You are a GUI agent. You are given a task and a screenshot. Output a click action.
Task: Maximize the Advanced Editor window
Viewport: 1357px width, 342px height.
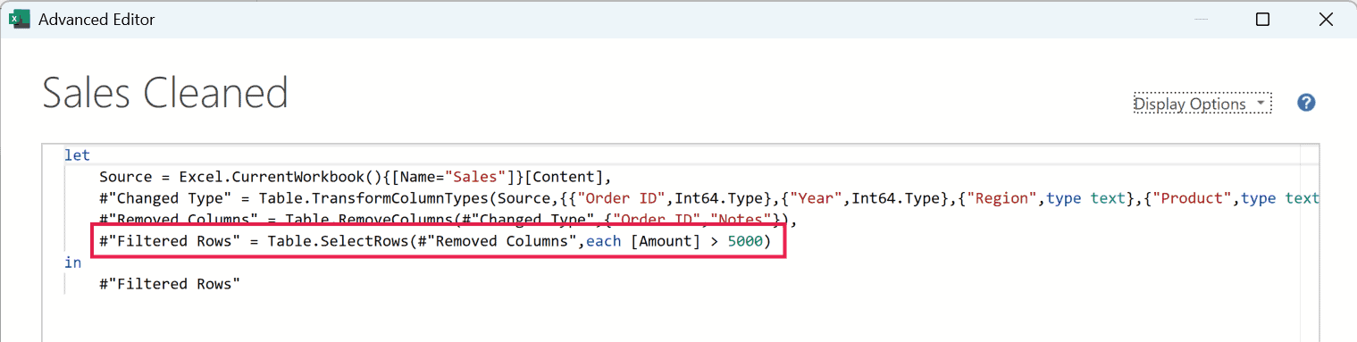click(1262, 20)
